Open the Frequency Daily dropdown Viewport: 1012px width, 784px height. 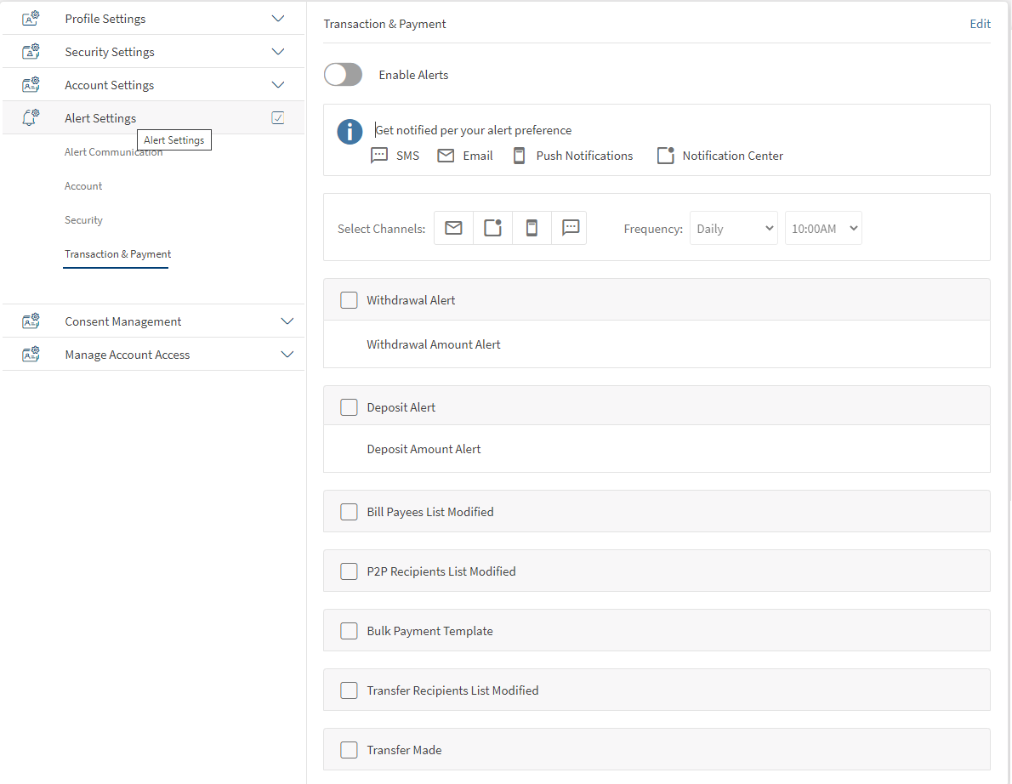click(733, 228)
